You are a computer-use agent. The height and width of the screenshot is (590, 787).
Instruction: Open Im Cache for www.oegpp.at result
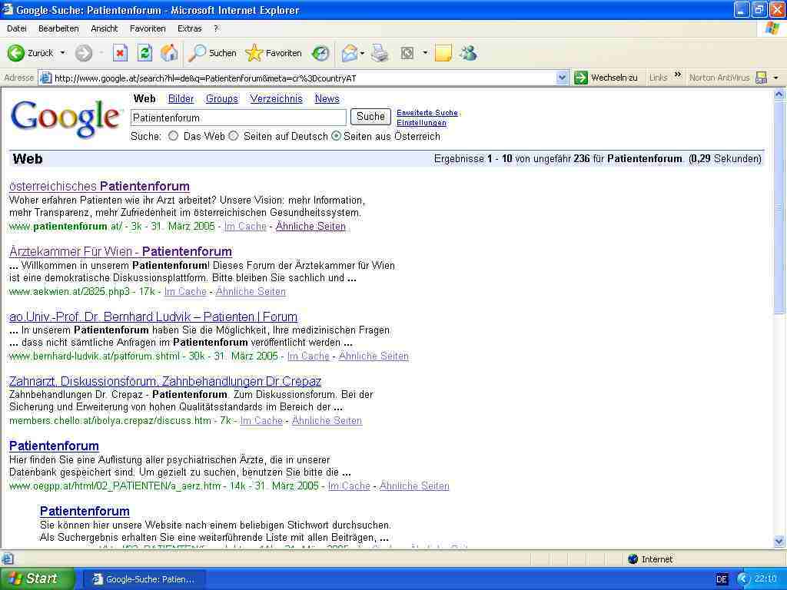(x=350, y=486)
